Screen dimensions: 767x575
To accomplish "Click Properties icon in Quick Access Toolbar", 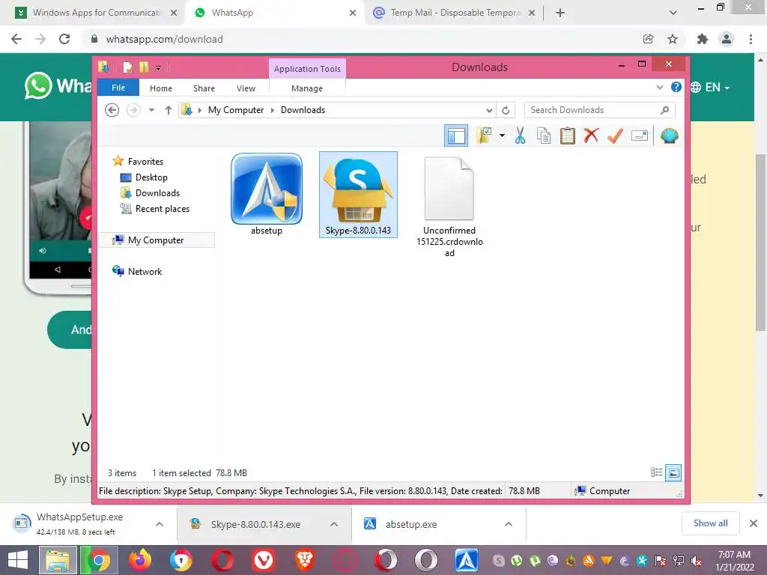I will [127, 67].
